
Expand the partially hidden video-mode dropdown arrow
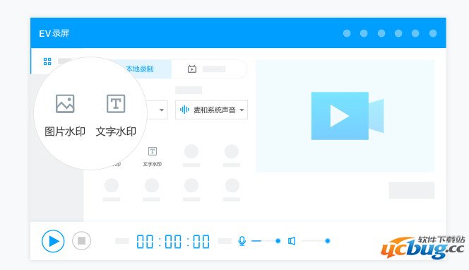[162, 110]
